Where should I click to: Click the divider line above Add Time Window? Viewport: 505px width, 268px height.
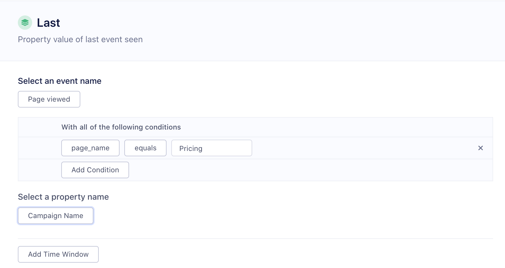(255, 239)
